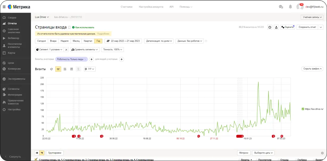327x161 pixels.
Task: Click the Сегменты pie icon in sidebar
Action: pos(4,89)
